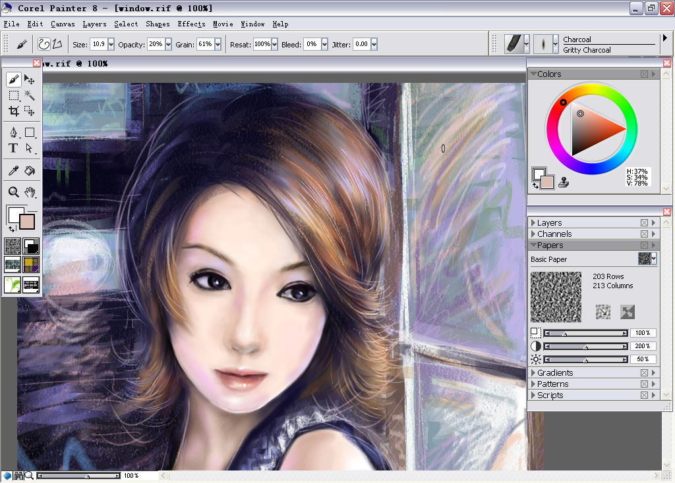
Task: Expand the Layers palette
Action: coord(533,222)
